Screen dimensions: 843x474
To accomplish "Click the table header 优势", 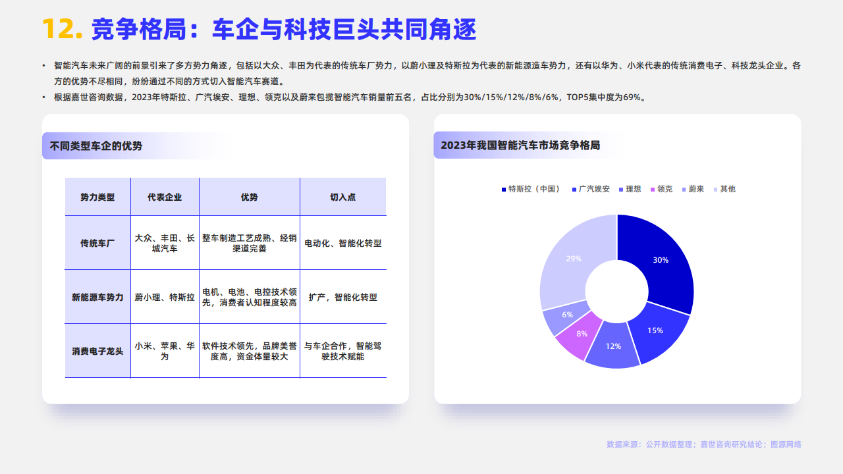I will tap(250, 197).
